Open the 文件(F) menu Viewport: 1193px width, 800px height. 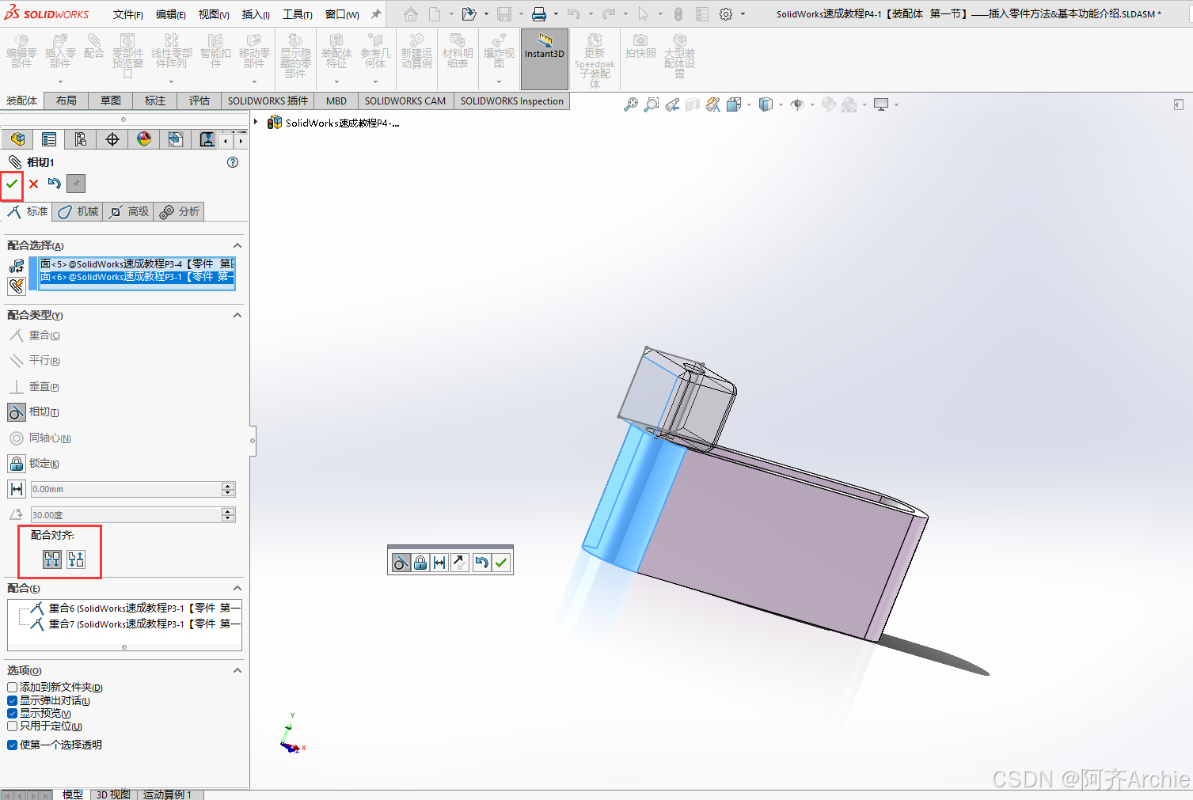click(128, 14)
